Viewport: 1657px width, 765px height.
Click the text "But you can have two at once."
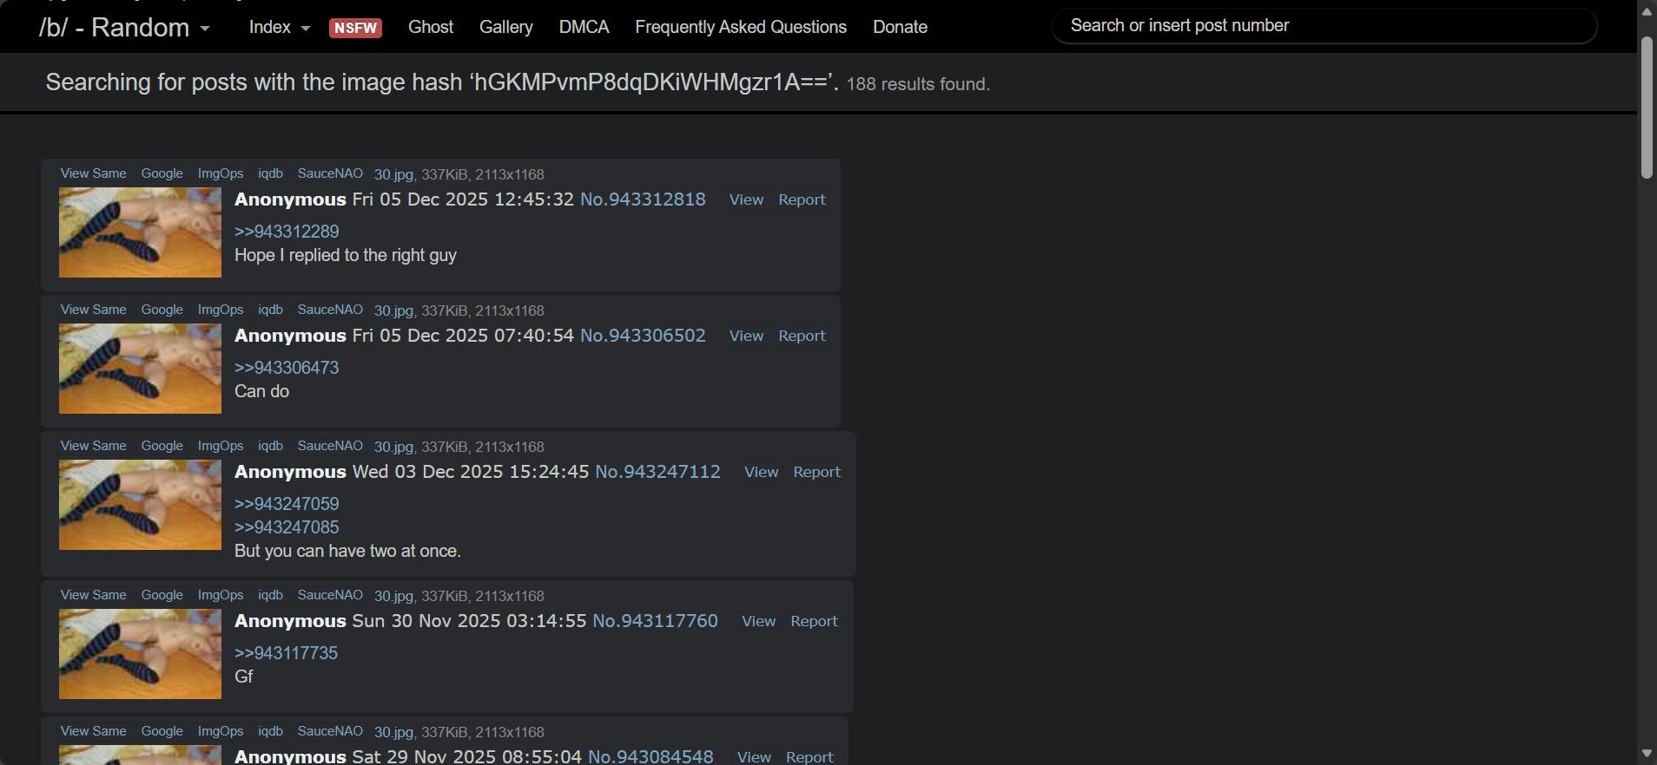point(347,551)
